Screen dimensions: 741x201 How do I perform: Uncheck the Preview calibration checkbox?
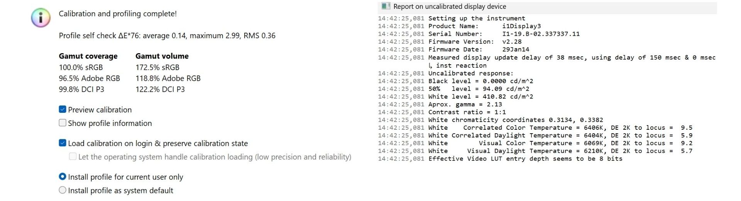click(63, 109)
